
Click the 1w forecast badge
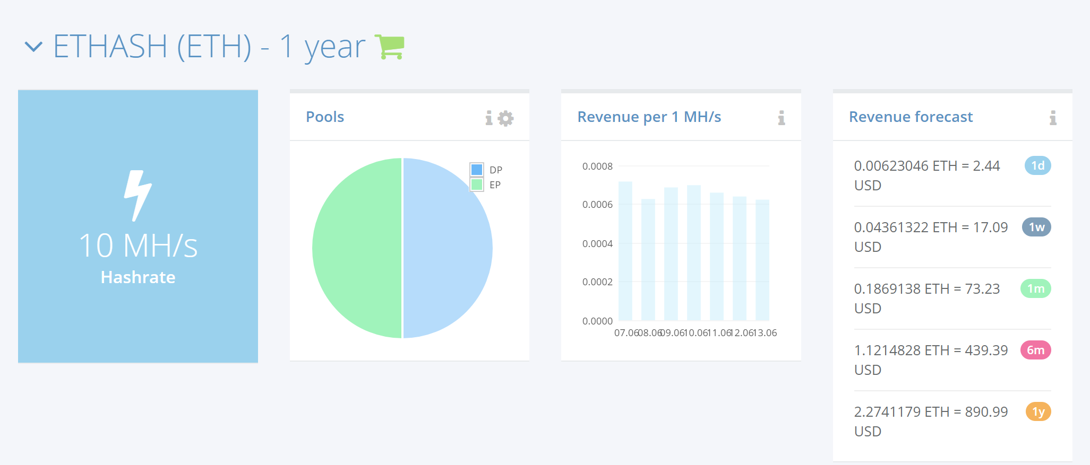coord(1036,227)
